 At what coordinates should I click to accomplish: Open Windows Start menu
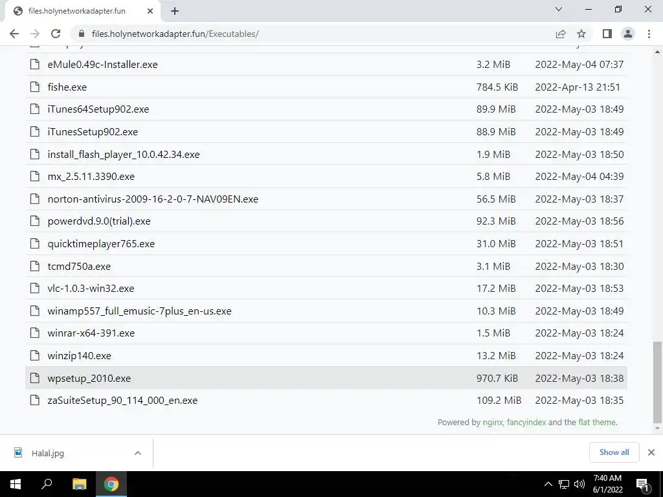pos(16,484)
